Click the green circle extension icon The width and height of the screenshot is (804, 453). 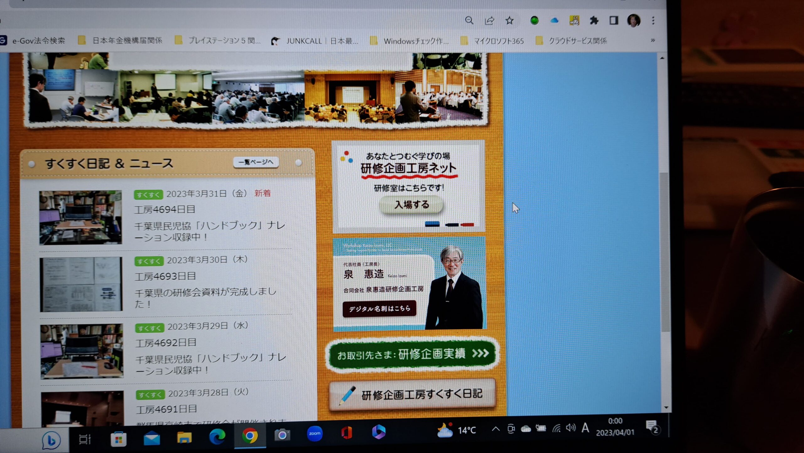tap(534, 21)
